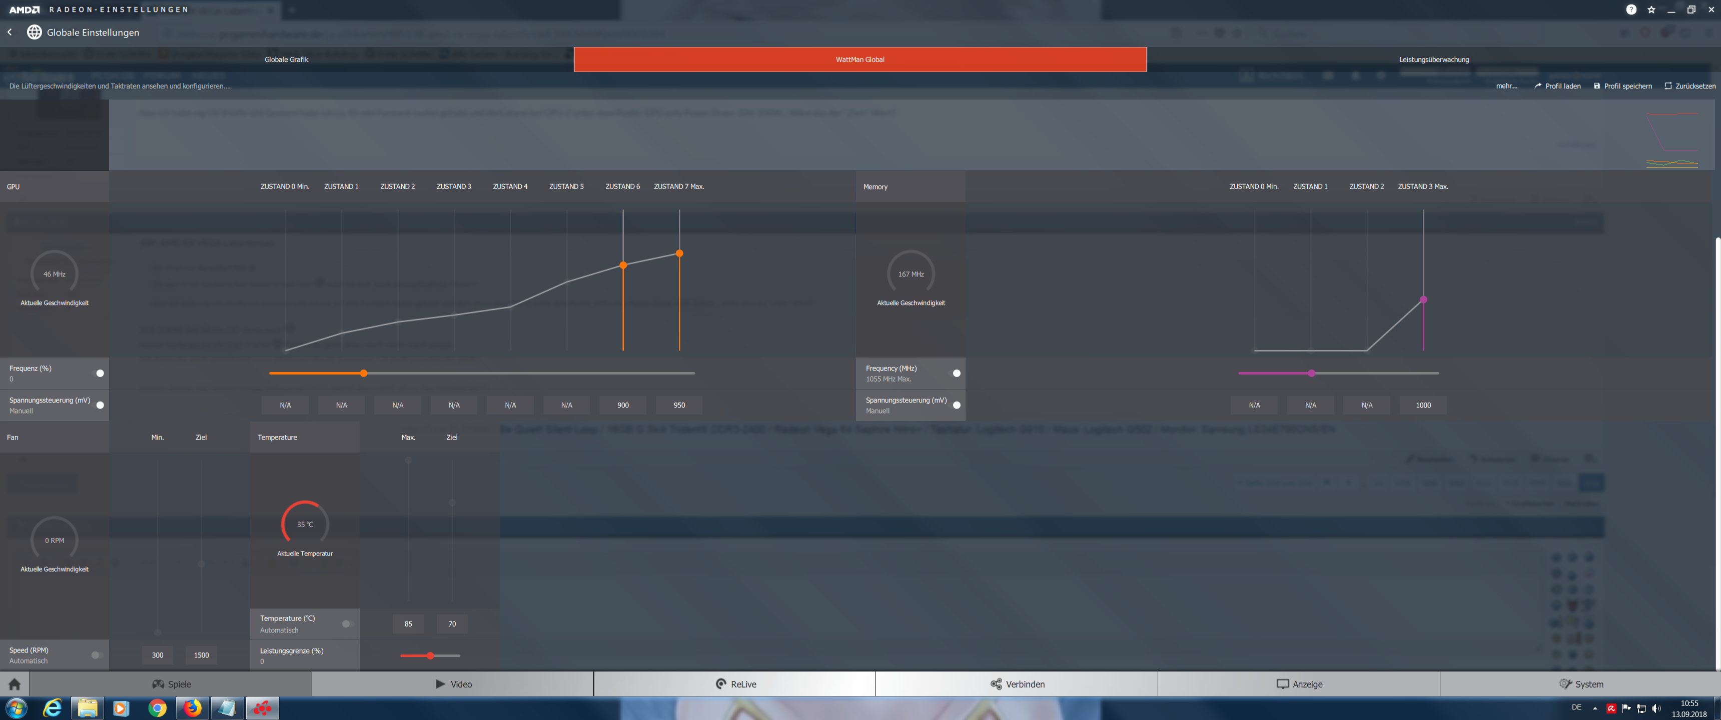Click the Memory frequency slider handle
The height and width of the screenshot is (720, 1721).
pyautogui.click(x=1311, y=373)
